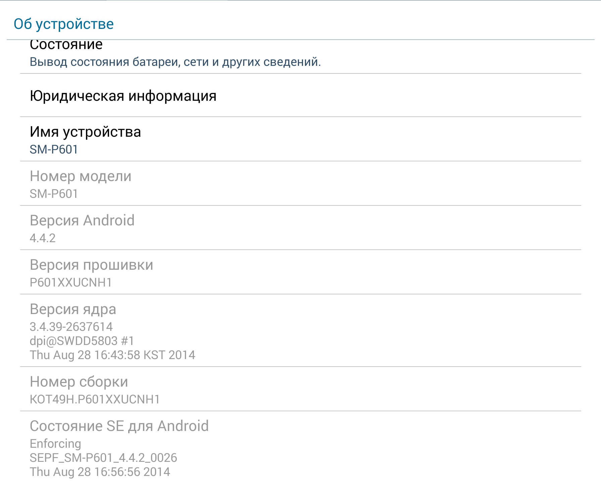Click the Enforcing status text

55,444
